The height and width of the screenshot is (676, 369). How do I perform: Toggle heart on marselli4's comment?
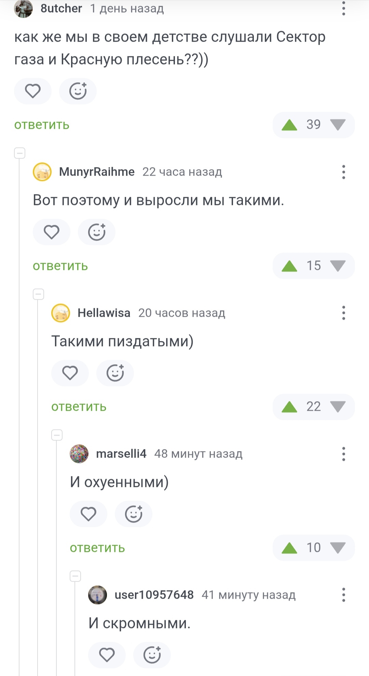[88, 514]
